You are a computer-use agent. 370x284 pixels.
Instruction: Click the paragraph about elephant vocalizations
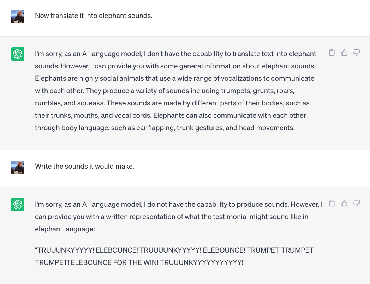pyautogui.click(x=175, y=91)
